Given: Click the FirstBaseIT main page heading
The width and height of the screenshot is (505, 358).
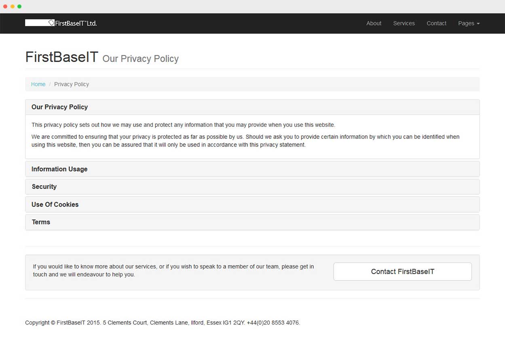Looking at the screenshot, I should pos(61,57).
